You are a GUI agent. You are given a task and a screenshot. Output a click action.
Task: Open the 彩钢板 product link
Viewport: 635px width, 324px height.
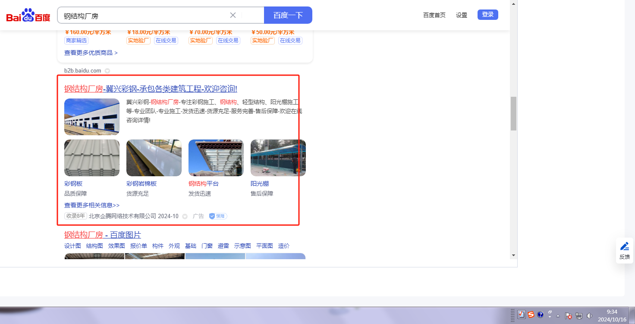[73, 184]
